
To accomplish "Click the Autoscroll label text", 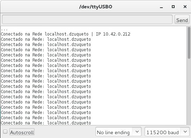I will pyautogui.click(x=22, y=132).
